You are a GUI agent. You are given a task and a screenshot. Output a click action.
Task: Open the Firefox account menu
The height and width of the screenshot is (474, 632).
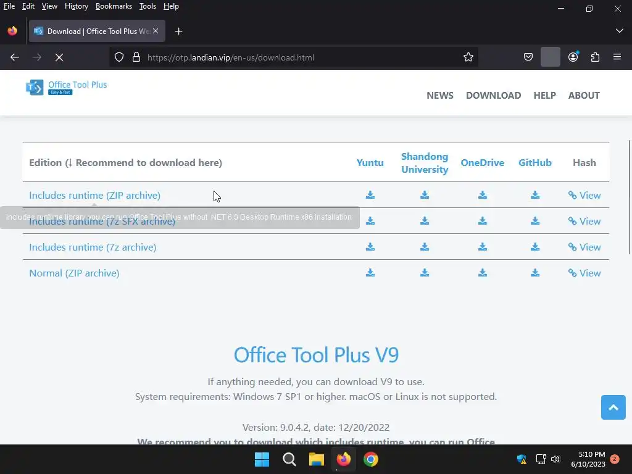[573, 57]
